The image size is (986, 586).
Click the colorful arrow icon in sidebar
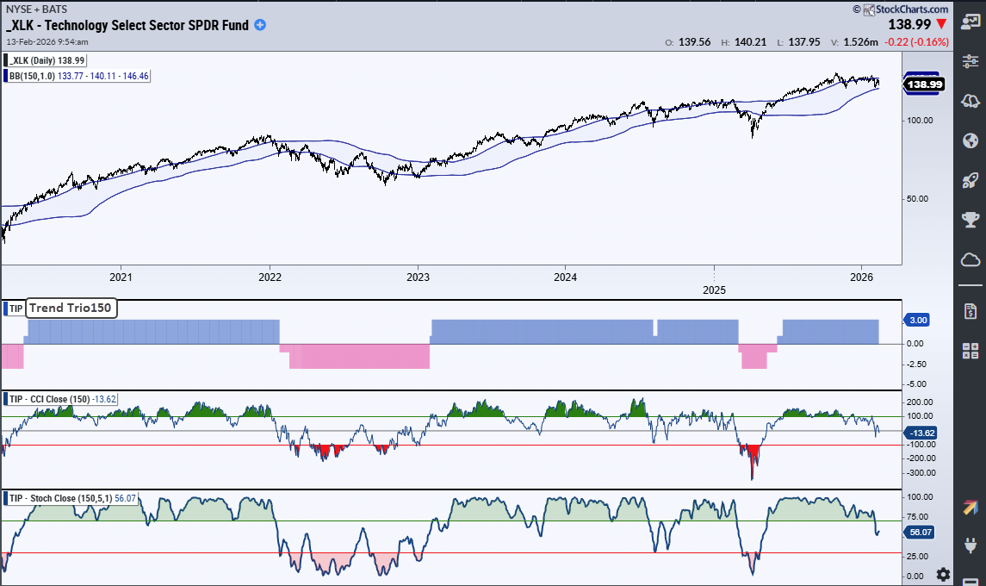pos(970,508)
